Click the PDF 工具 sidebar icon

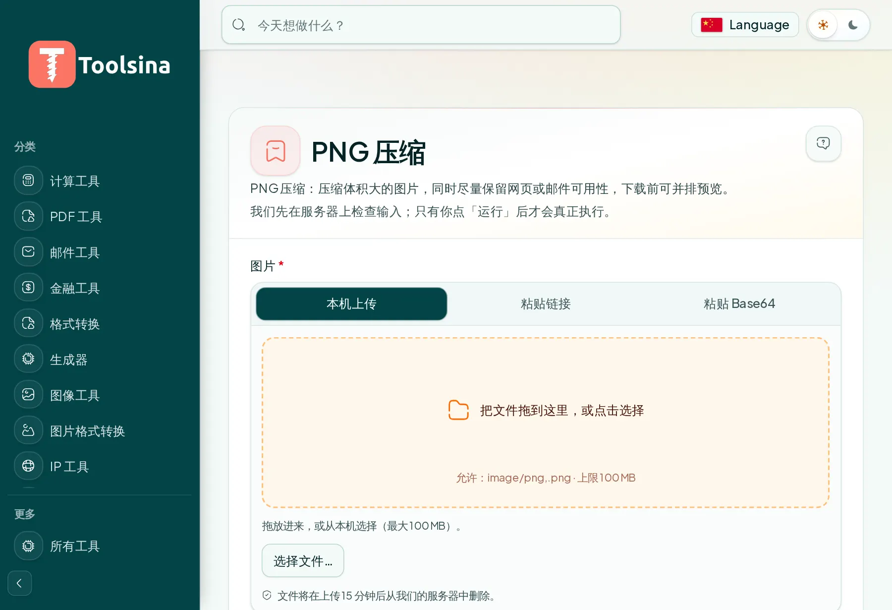28,216
